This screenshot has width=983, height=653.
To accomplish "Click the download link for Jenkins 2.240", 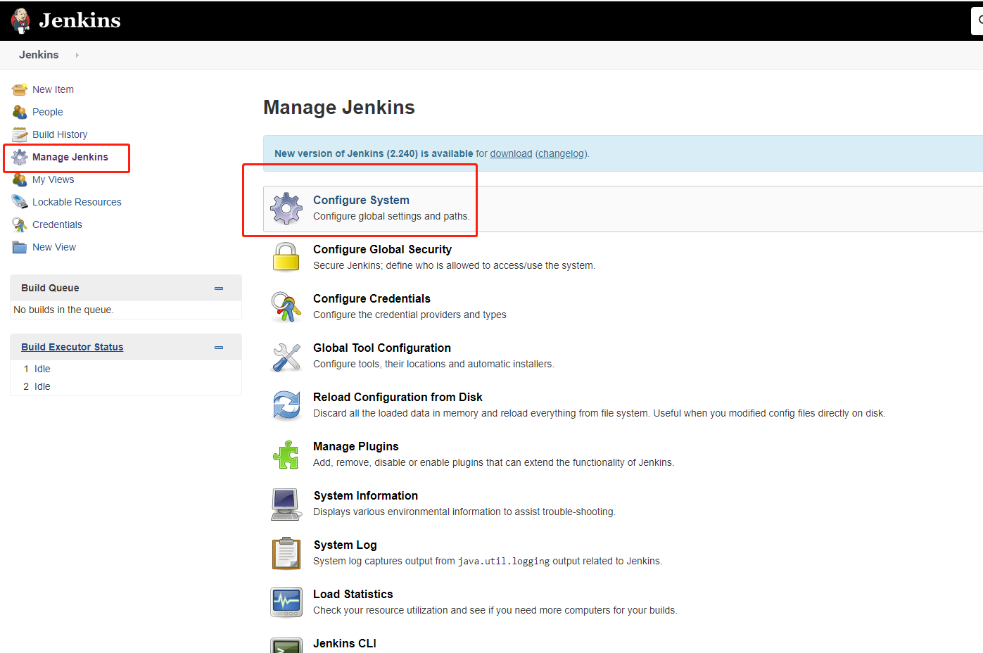I will tap(511, 153).
